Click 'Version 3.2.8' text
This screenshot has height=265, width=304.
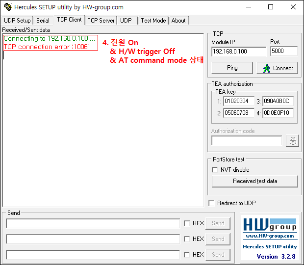pyautogui.click(x=276, y=257)
